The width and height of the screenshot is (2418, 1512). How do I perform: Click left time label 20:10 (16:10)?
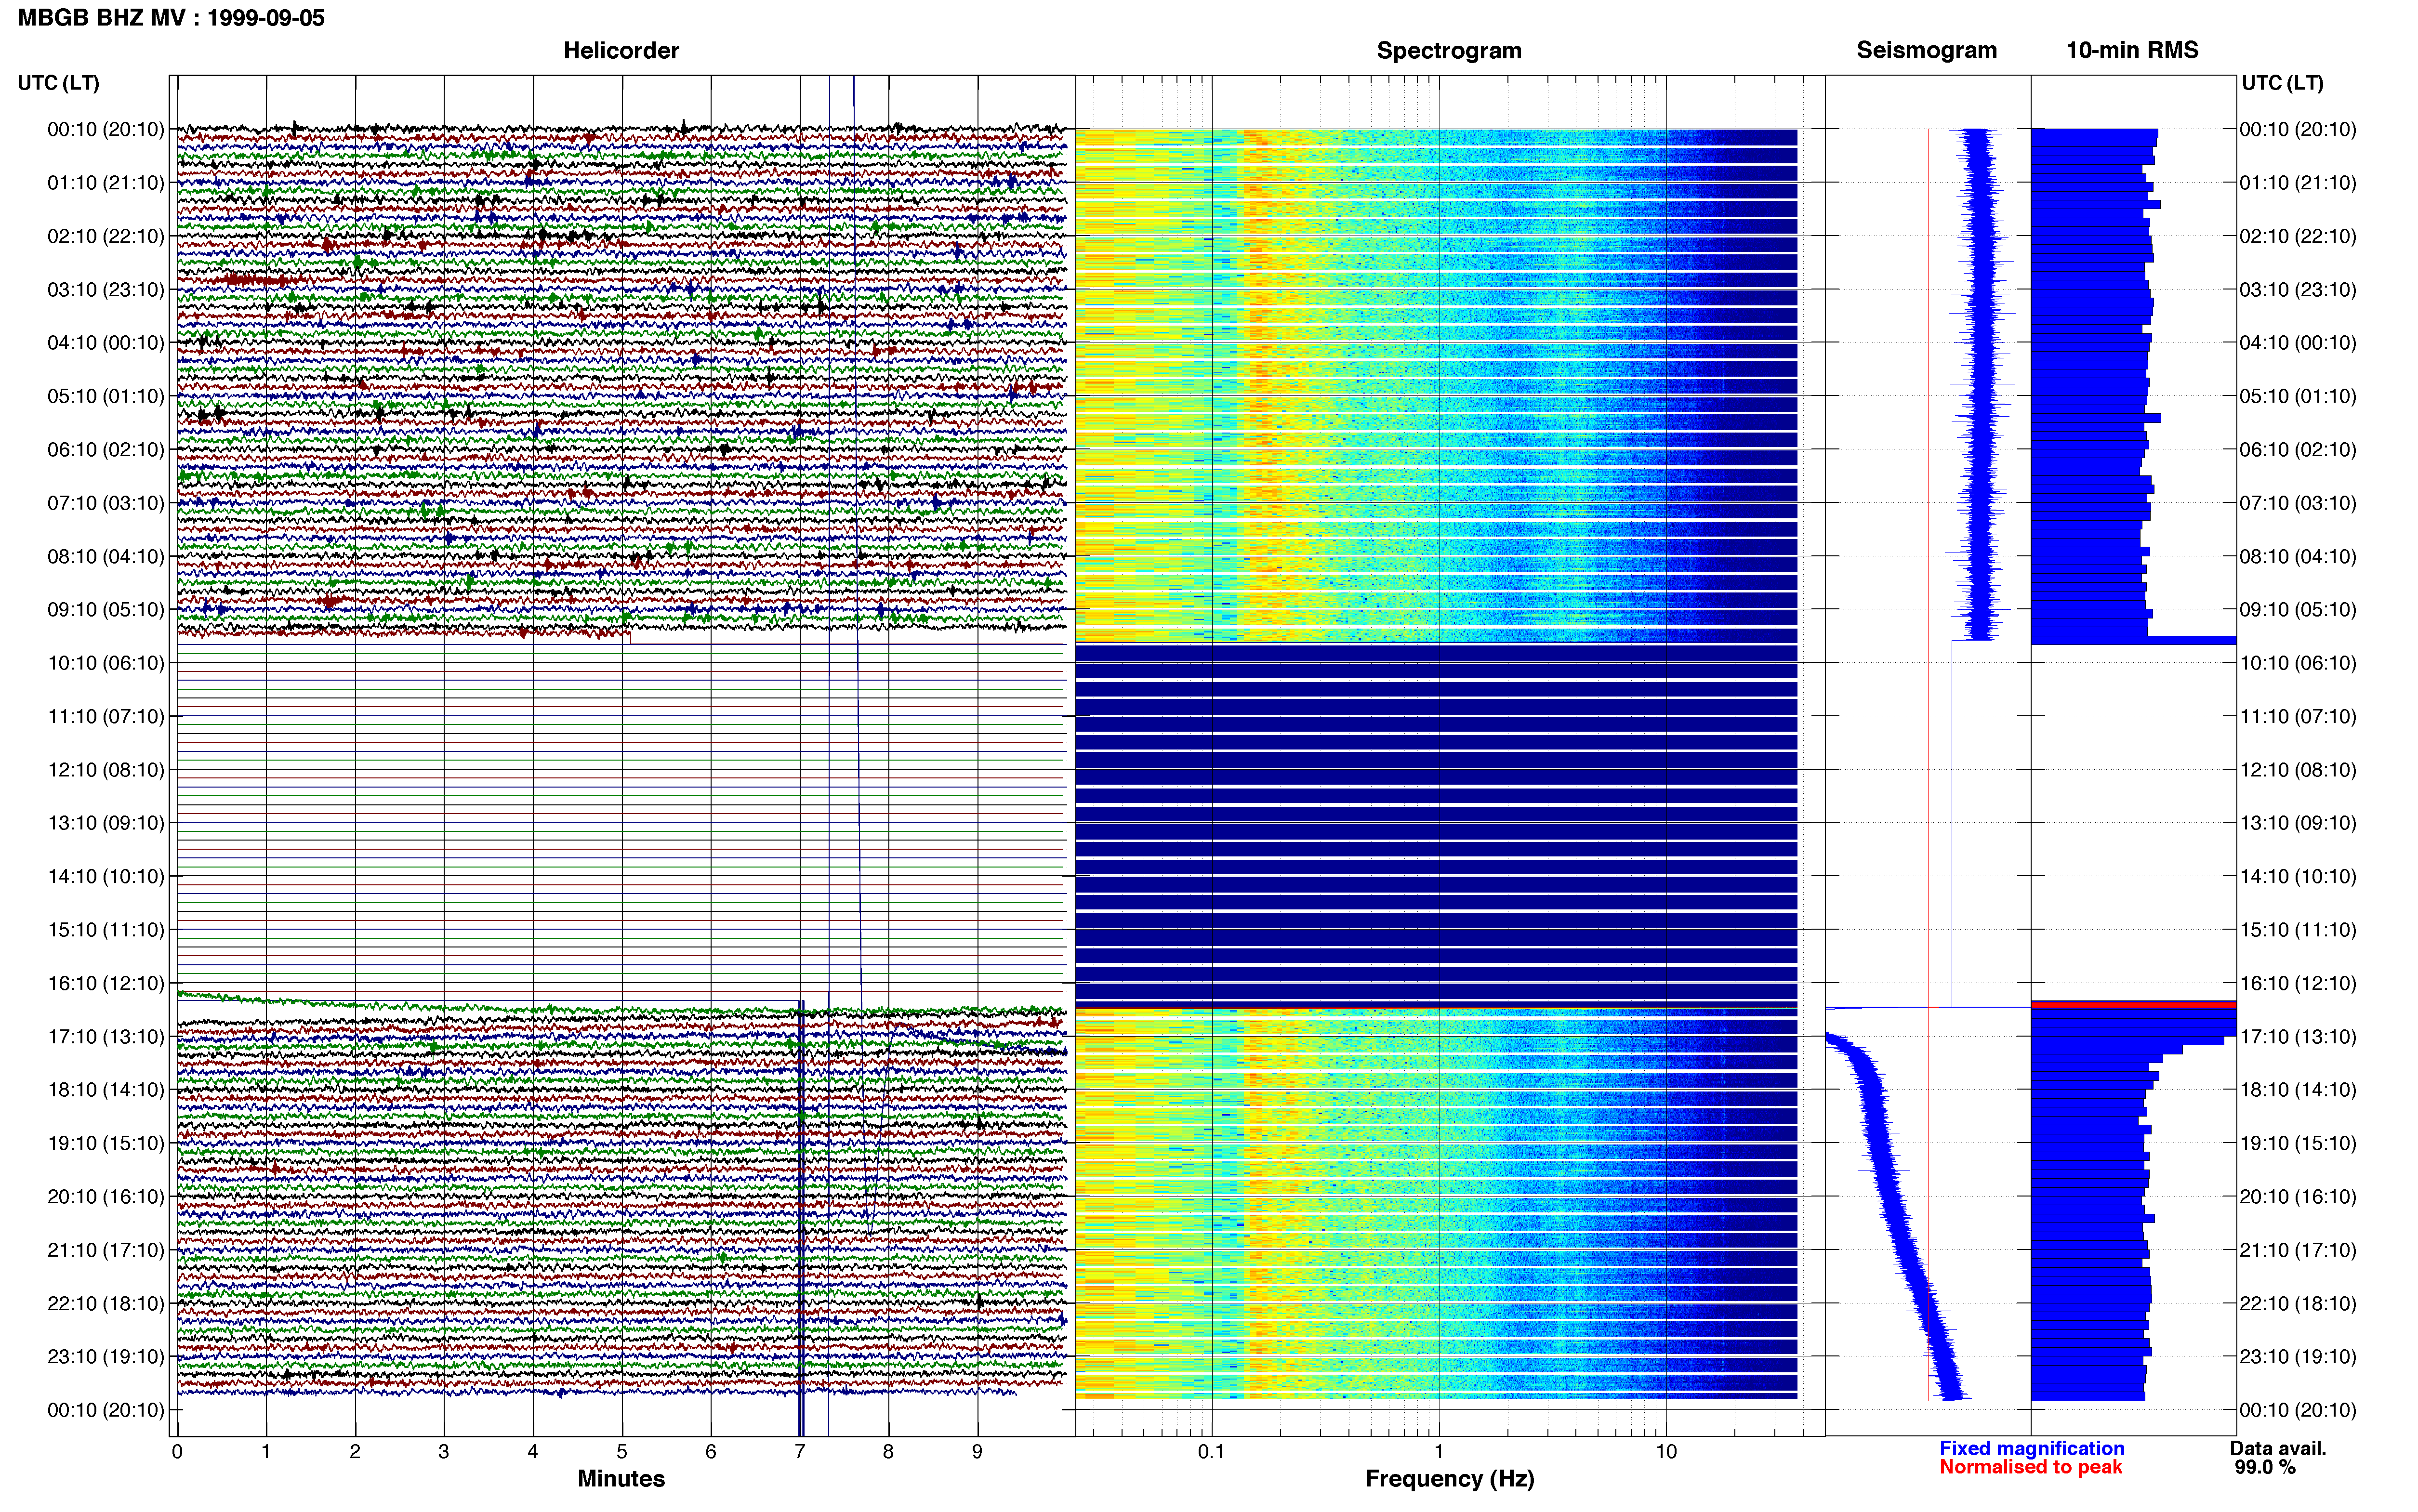point(106,1197)
